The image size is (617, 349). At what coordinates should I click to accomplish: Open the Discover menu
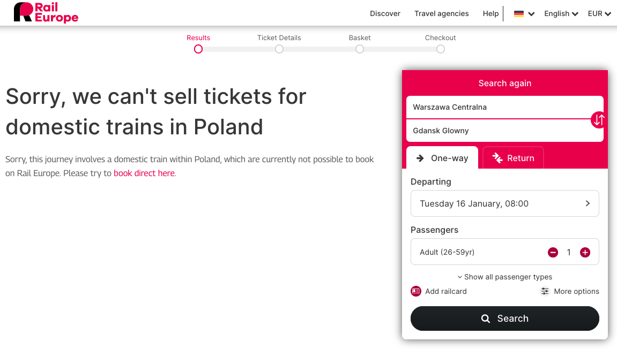(385, 14)
